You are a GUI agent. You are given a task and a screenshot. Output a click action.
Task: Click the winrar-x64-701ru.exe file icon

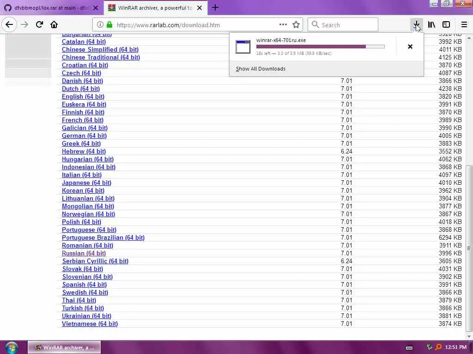click(243, 47)
